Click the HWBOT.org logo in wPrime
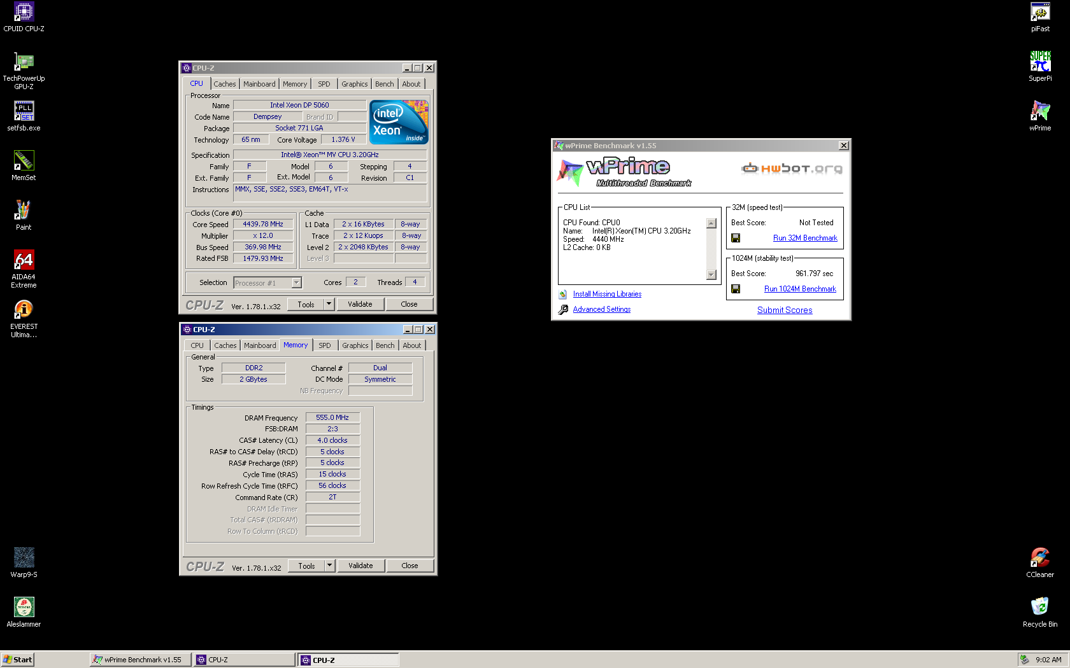 (792, 168)
